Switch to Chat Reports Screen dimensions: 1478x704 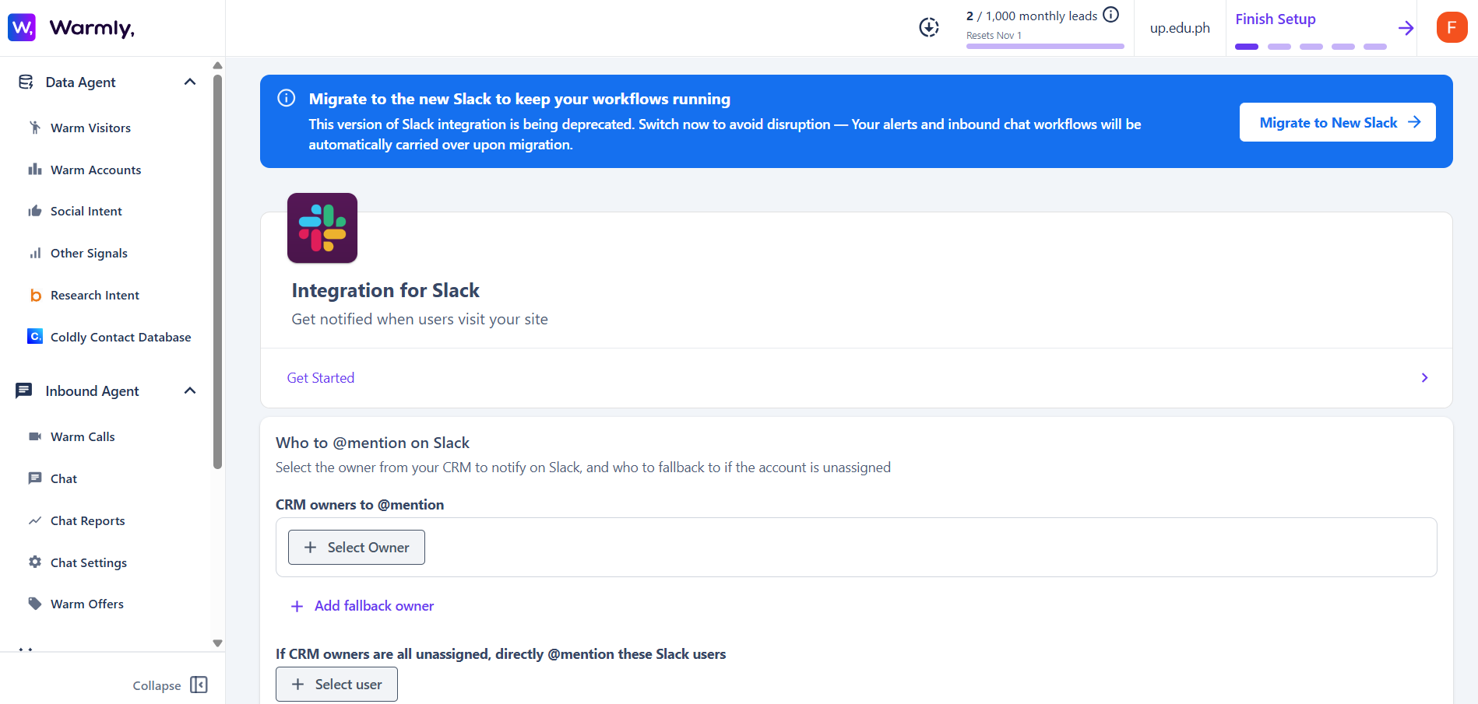tap(87, 520)
